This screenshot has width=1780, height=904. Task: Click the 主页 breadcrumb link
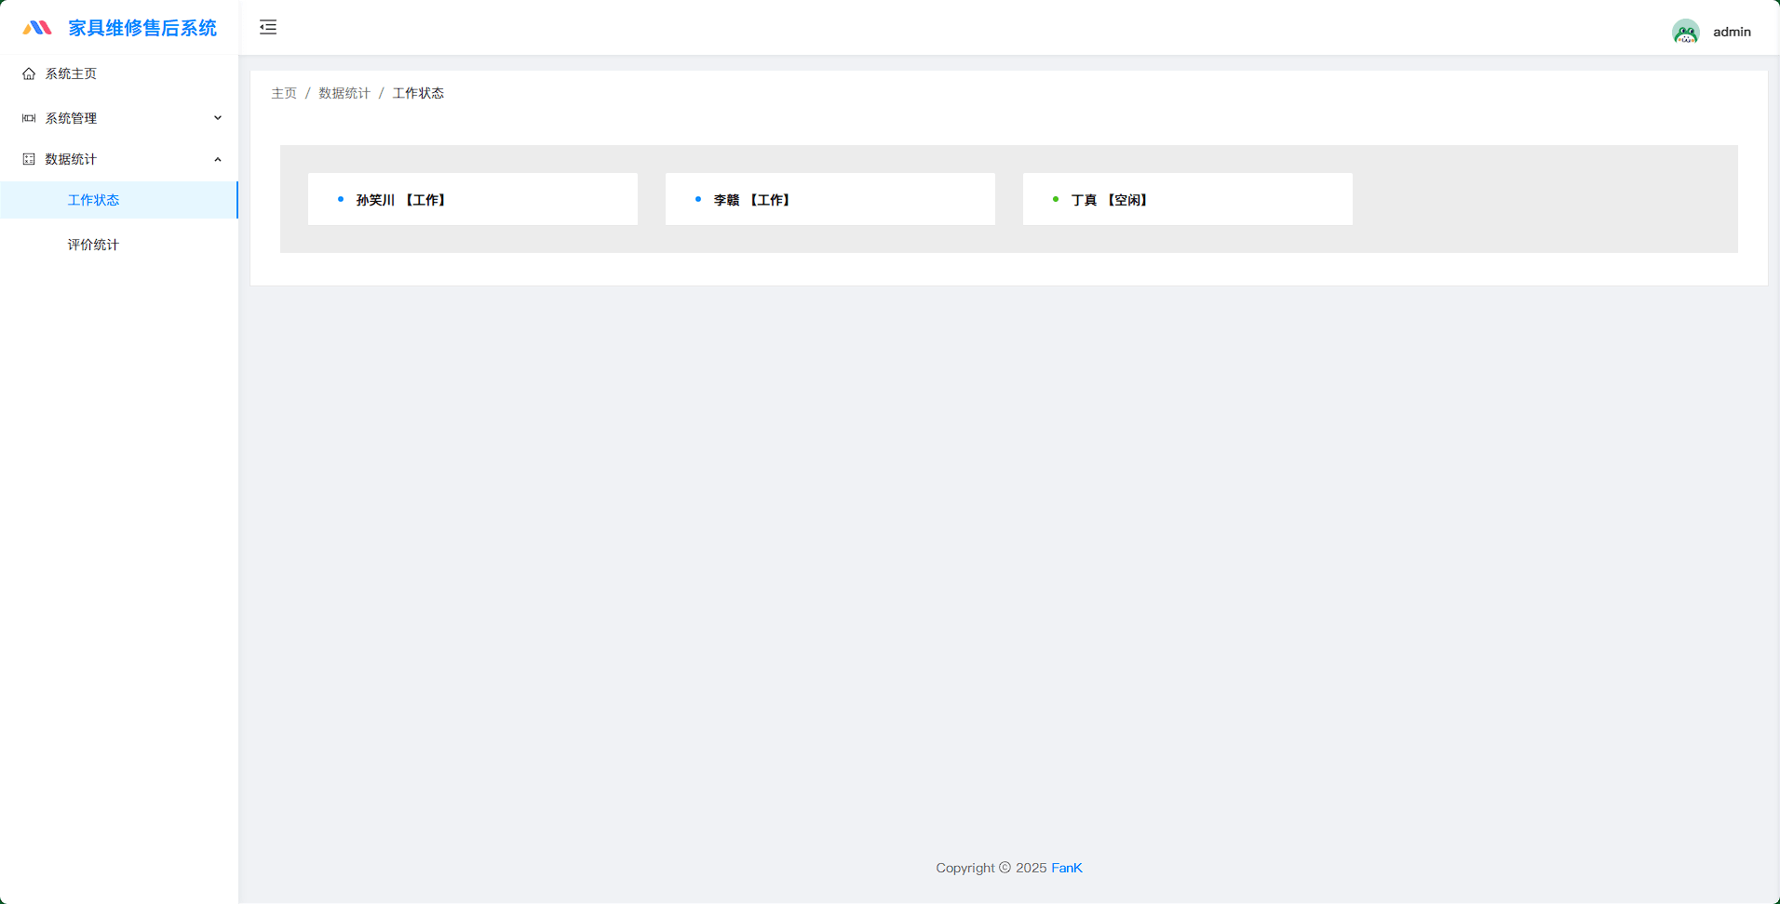pos(284,93)
